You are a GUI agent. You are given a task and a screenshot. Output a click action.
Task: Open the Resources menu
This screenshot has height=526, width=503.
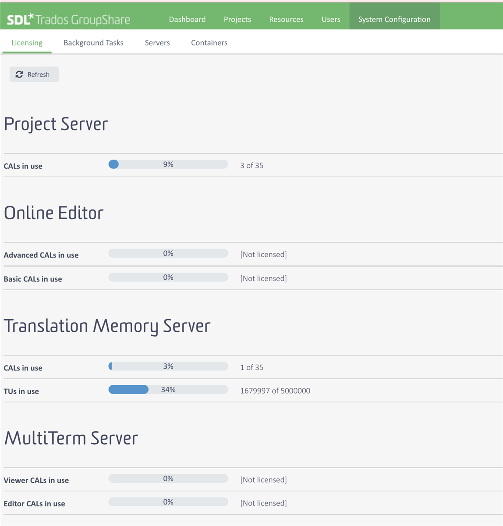(286, 19)
